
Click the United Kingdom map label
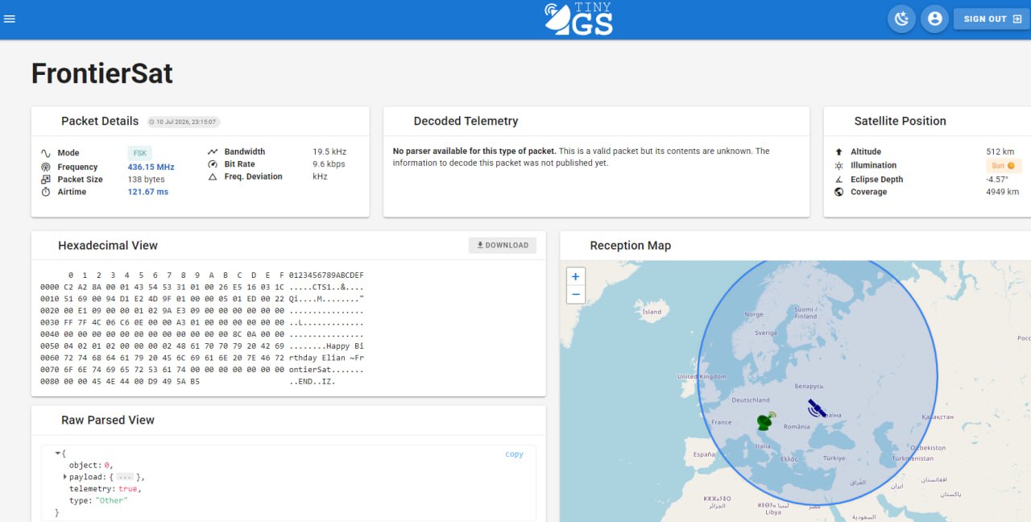702,377
